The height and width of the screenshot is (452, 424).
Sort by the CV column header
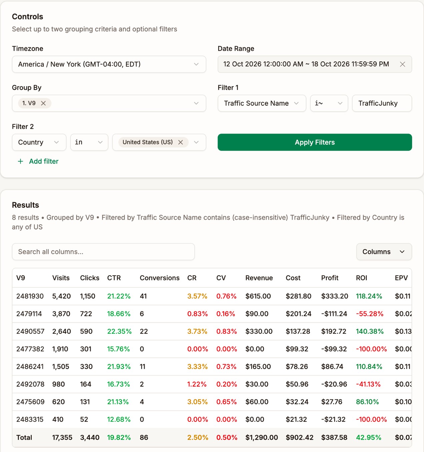221,278
